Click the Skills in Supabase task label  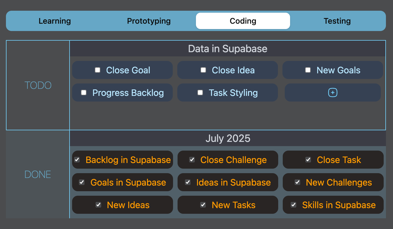coord(339,205)
